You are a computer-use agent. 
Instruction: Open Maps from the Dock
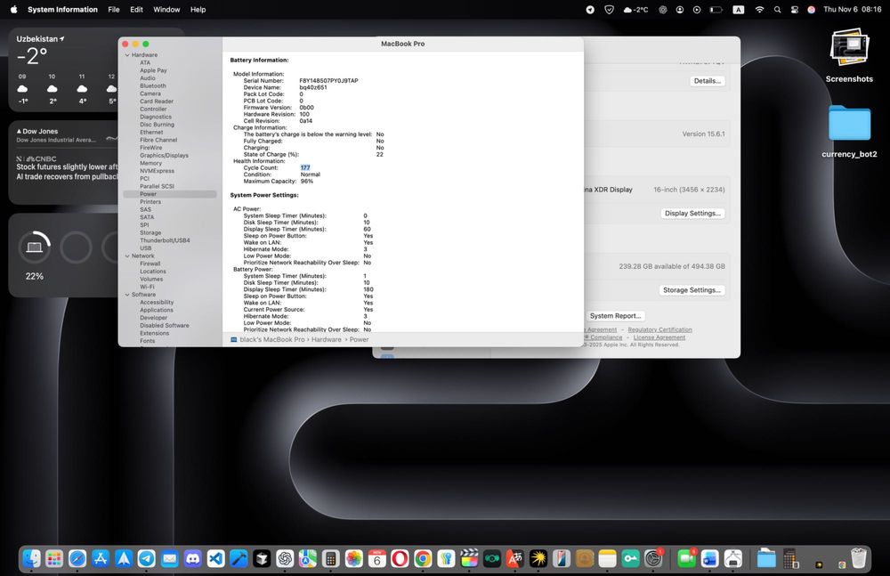pyautogui.click(x=308, y=559)
